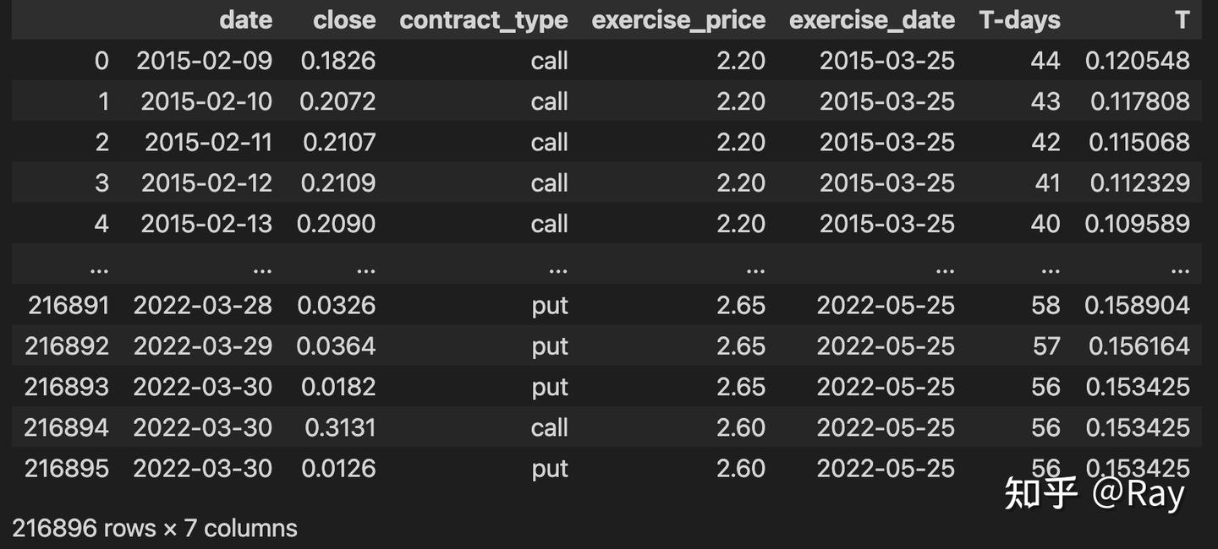This screenshot has width=1218, height=549.
Task: Select the T-days value 58
Action: point(1045,305)
